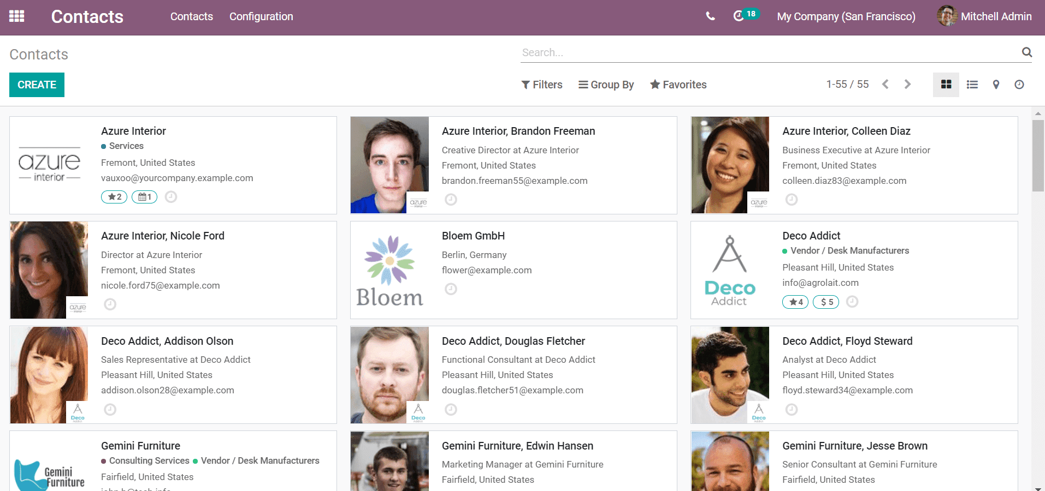Click dollar sales badge 5 on Deco Addict

coord(826,302)
